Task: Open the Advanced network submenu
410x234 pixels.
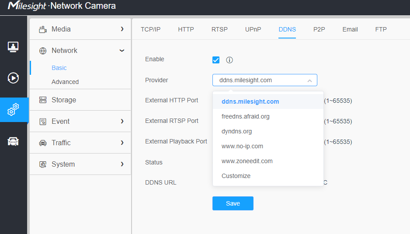Action: pyautogui.click(x=65, y=82)
